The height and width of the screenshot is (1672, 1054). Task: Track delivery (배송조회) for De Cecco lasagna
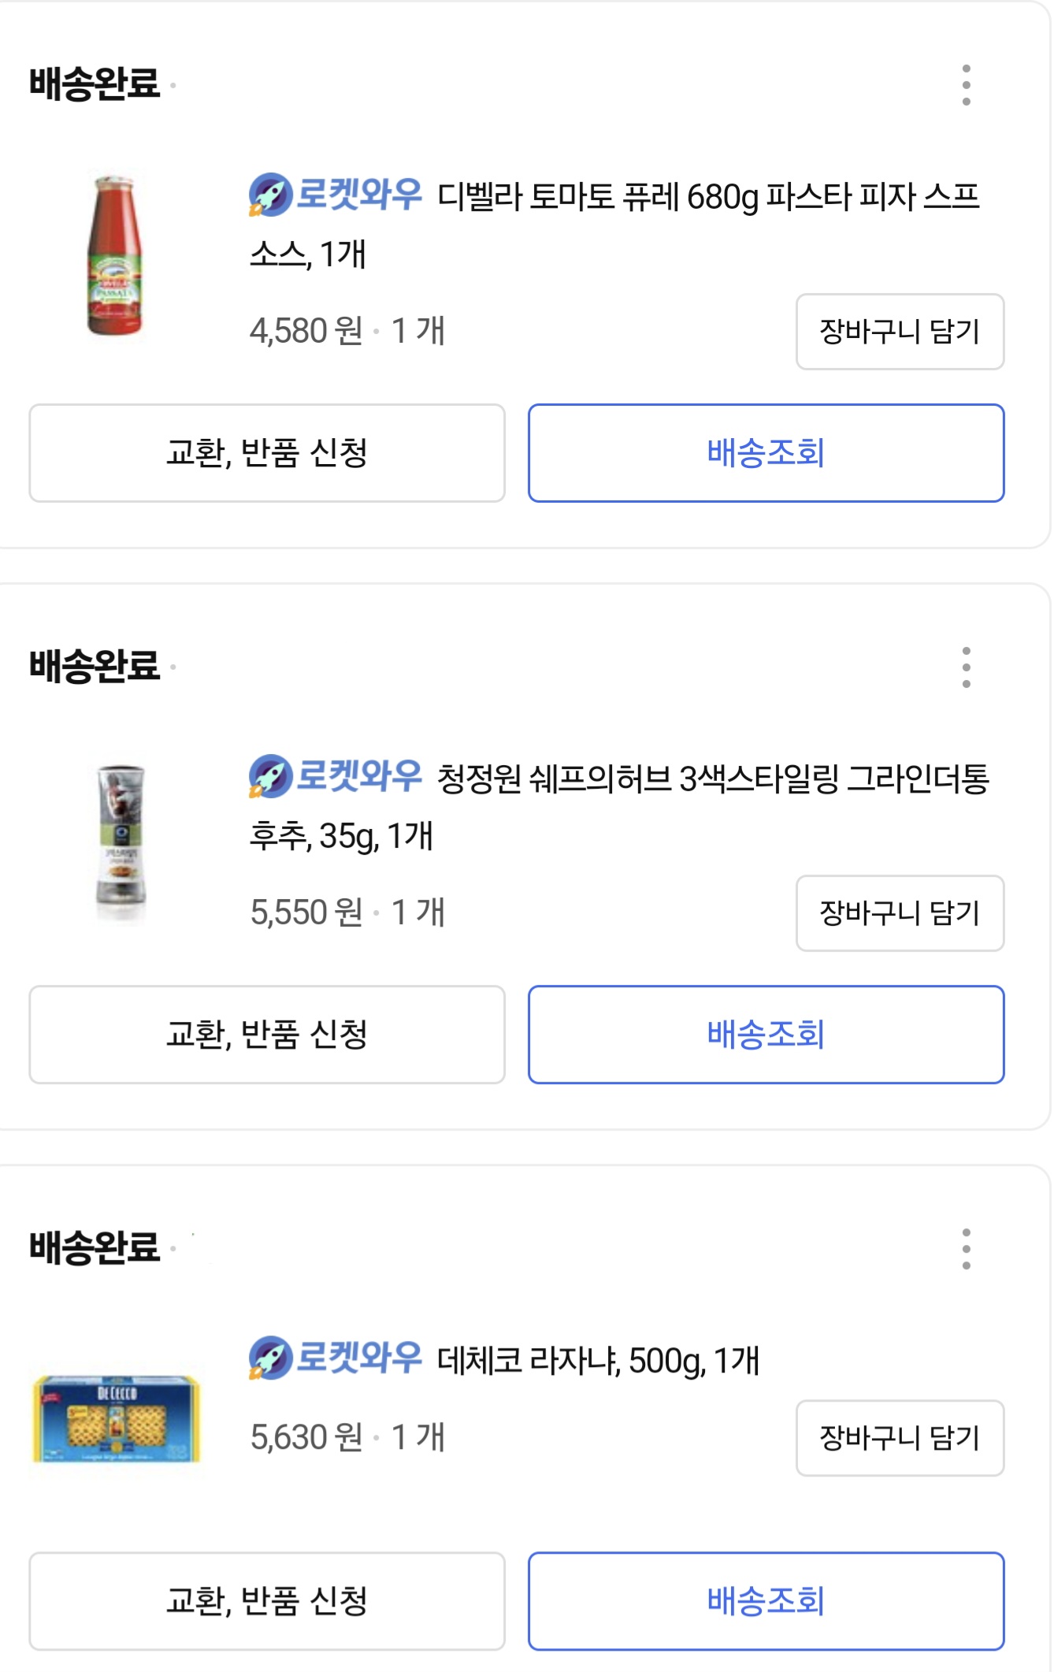click(x=766, y=1601)
